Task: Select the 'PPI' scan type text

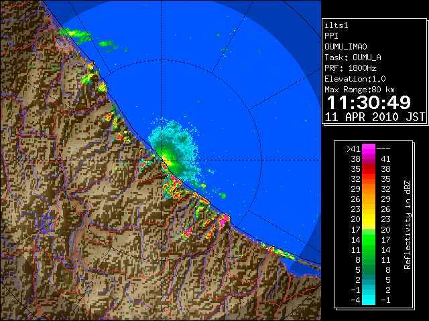Action: tap(331, 36)
